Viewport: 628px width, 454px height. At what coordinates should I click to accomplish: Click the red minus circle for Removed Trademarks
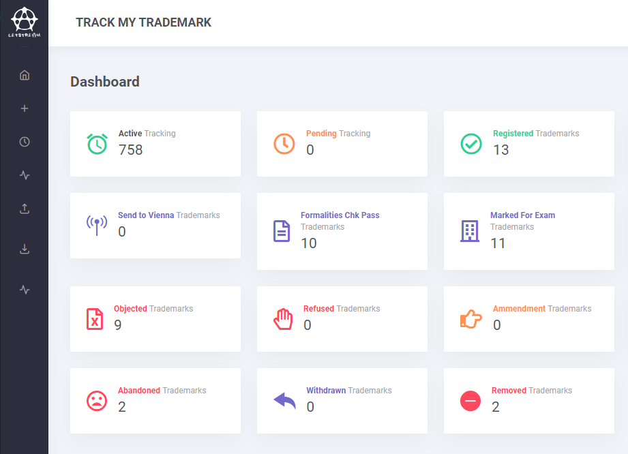pos(470,401)
